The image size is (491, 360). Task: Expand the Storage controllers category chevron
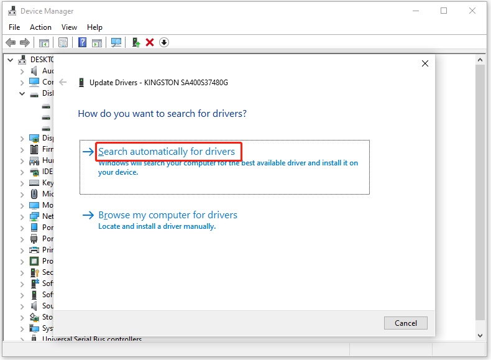tap(22, 317)
